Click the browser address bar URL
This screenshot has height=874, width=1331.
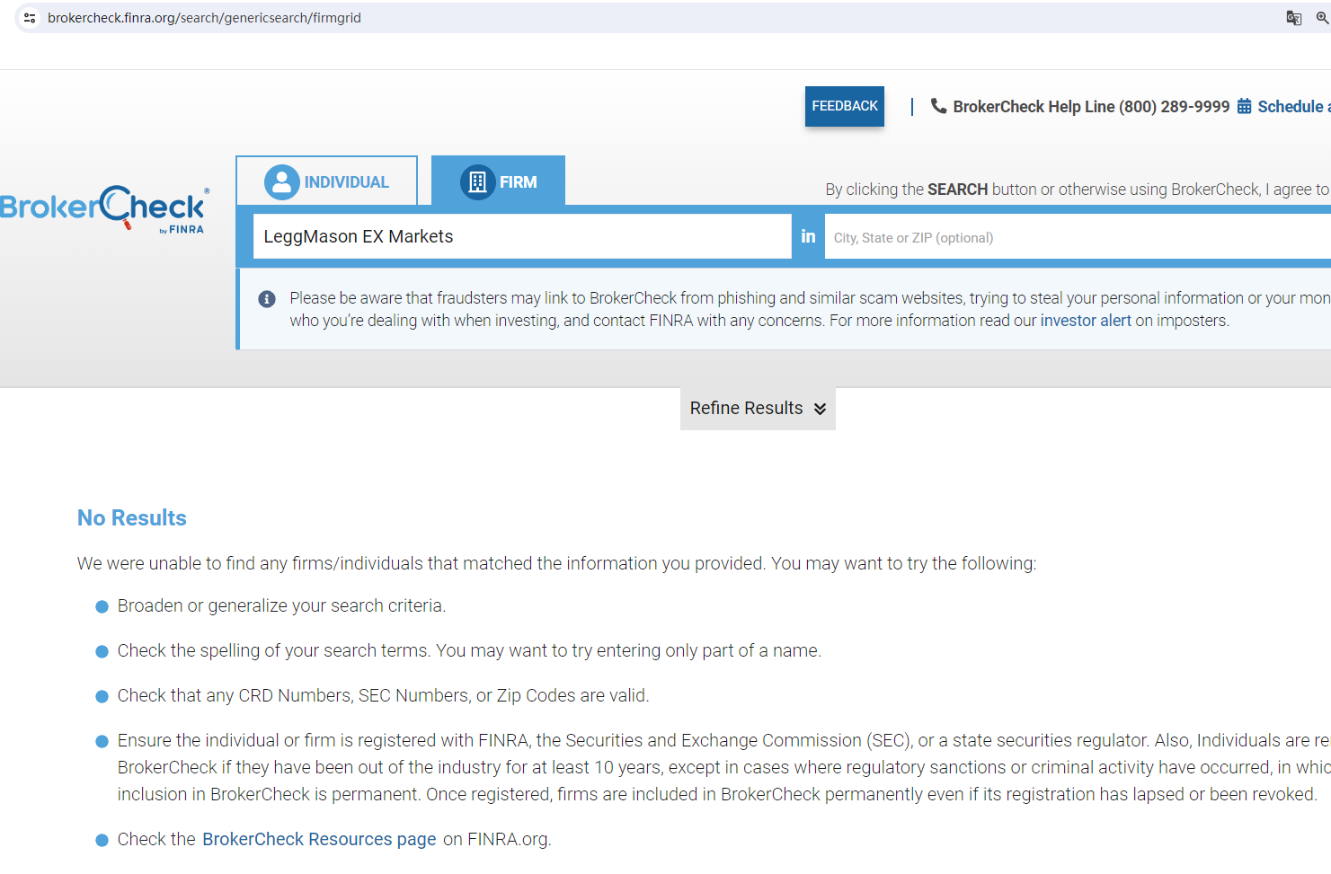point(204,18)
